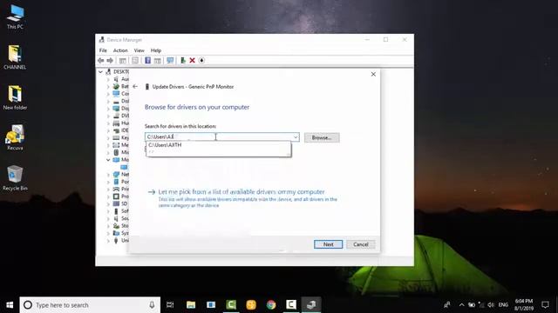Go back in the Update Drivers wizard
The image size is (558, 313).
(x=135, y=87)
